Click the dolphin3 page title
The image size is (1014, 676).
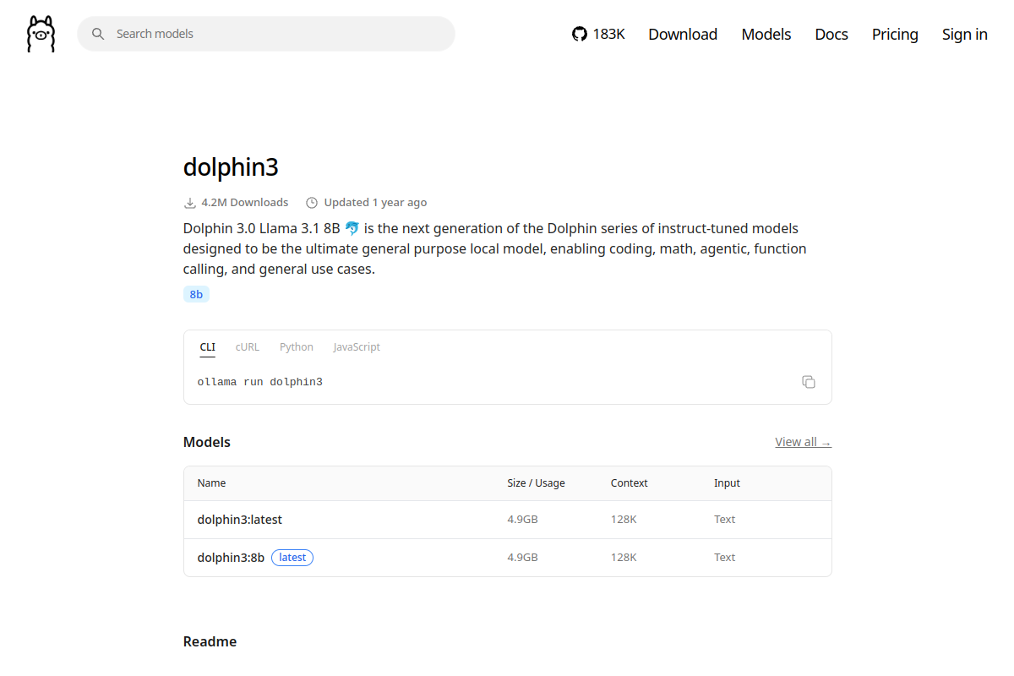click(x=231, y=167)
